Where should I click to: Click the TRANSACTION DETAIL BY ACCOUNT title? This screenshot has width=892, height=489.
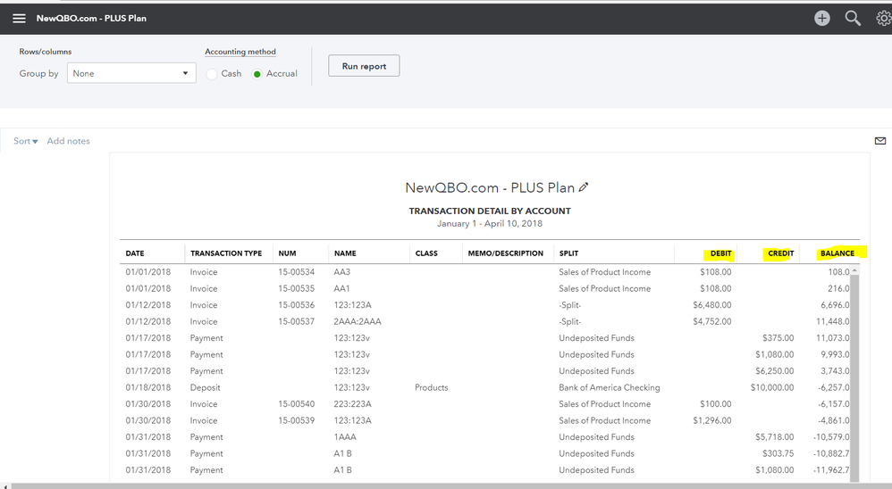tap(489, 211)
